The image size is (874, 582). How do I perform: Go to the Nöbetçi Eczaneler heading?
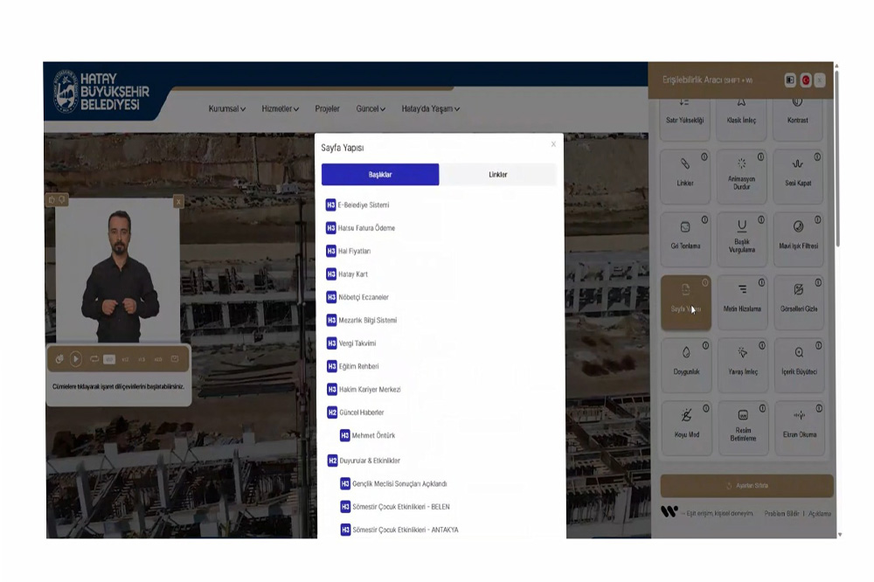363,297
